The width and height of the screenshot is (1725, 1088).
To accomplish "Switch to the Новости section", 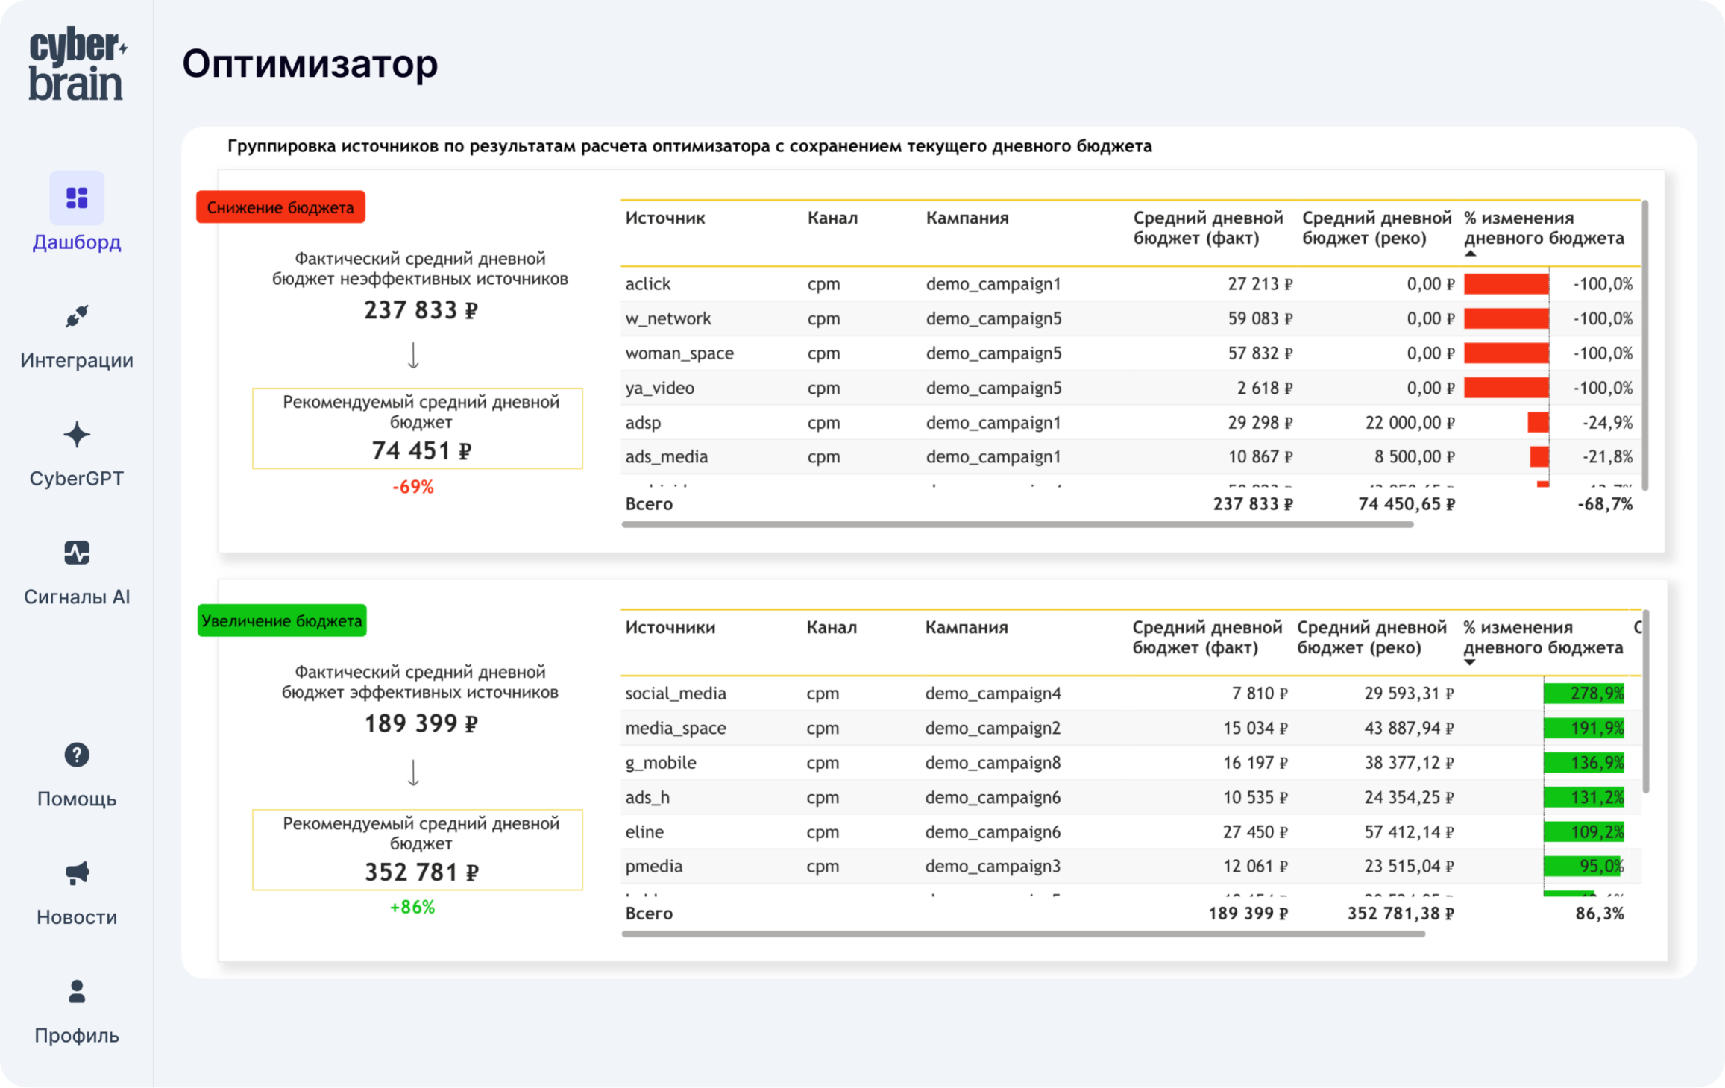I will [77, 916].
